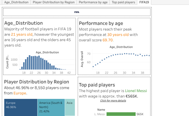
Task: Click the first dot in the performance scatter plot
Action: point(93,66)
